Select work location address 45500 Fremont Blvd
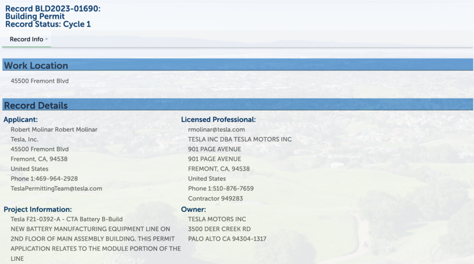Viewport: 474px width, 264px height. (x=40, y=81)
